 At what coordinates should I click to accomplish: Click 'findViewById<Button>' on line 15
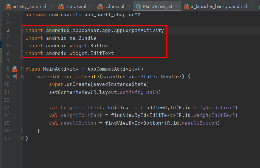click(x=135, y=123)
